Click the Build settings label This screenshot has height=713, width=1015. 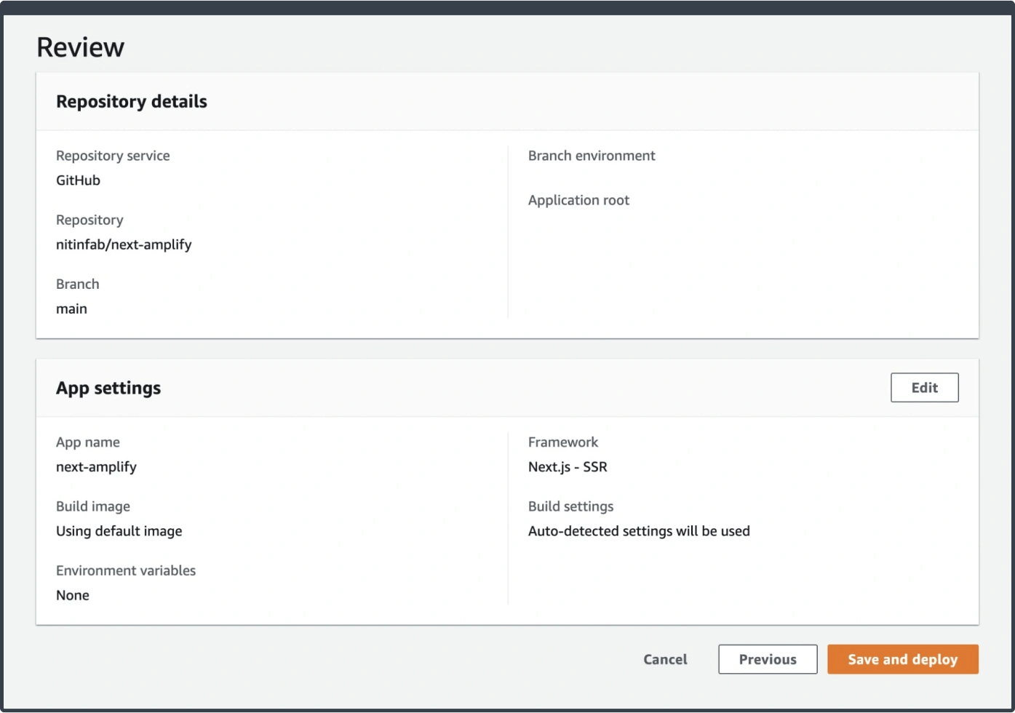coord(570,506)
